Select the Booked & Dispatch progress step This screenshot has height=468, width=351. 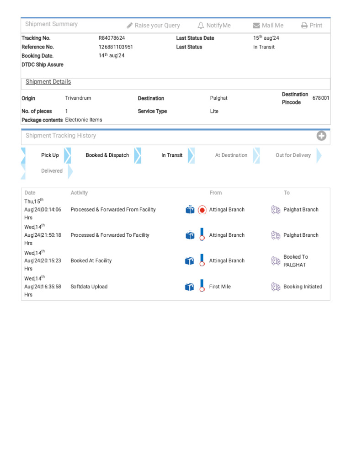[x=107, y=155]
